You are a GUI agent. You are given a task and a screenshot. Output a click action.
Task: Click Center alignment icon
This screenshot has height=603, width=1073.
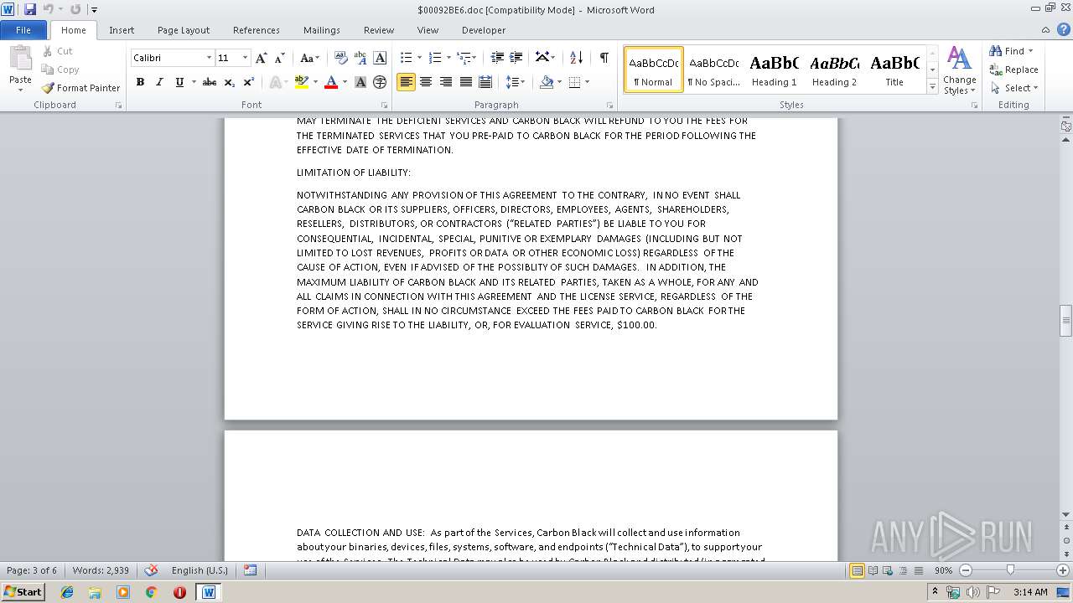pos(426,82)
